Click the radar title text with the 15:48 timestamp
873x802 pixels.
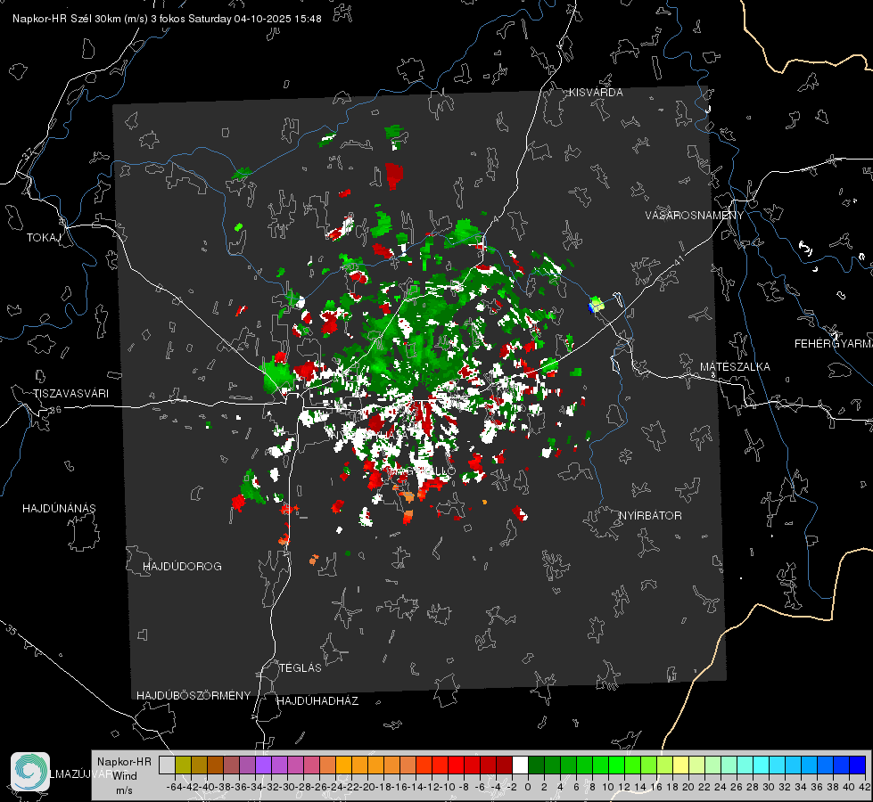167,19
